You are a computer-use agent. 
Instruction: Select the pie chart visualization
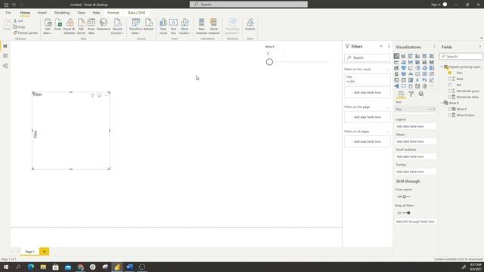[x=417, y=68]
